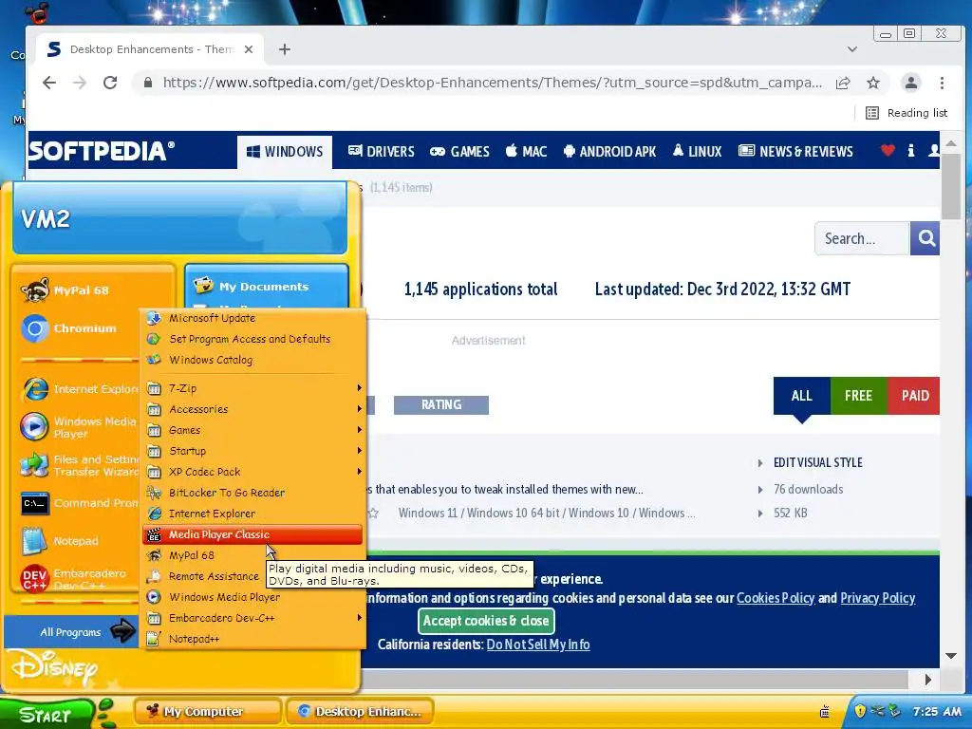Select the ALL license filter
Viewport: 972px width, 729px height.
tap(801, 396)
